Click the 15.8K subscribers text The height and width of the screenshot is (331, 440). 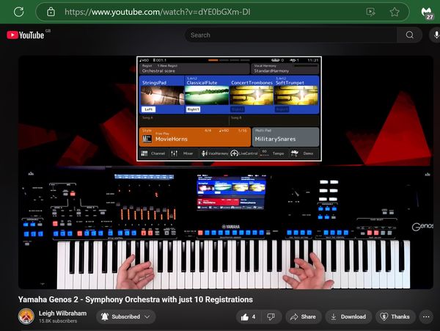[58, 321]
